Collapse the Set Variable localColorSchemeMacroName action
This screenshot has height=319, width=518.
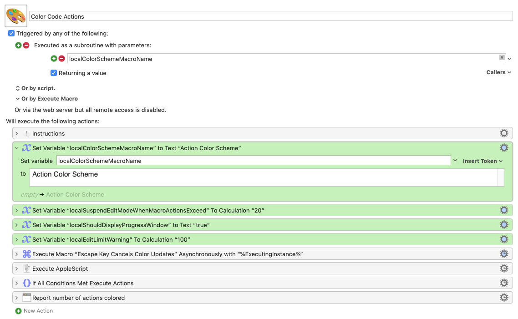click(16, 148)
